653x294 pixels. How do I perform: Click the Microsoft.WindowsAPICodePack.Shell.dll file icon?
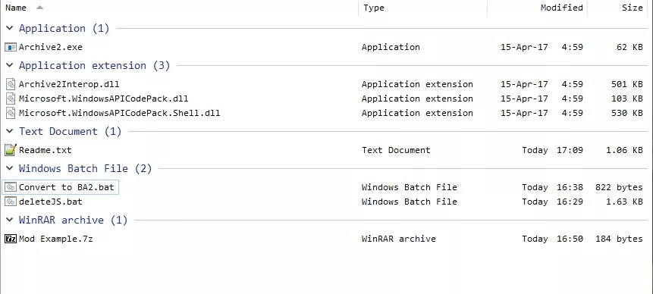(11, 113)
